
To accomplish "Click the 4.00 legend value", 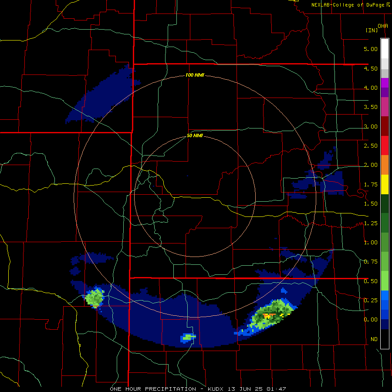I will pyautogui.click(x=371, y=88).
